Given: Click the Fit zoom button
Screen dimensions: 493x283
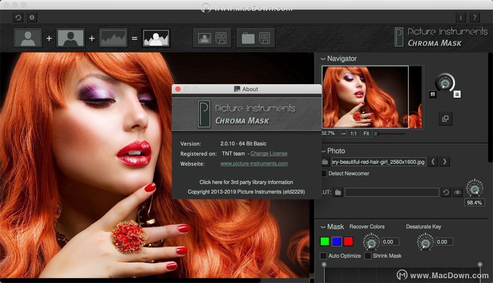Looking at the screenshot, I should pos(366,133).
